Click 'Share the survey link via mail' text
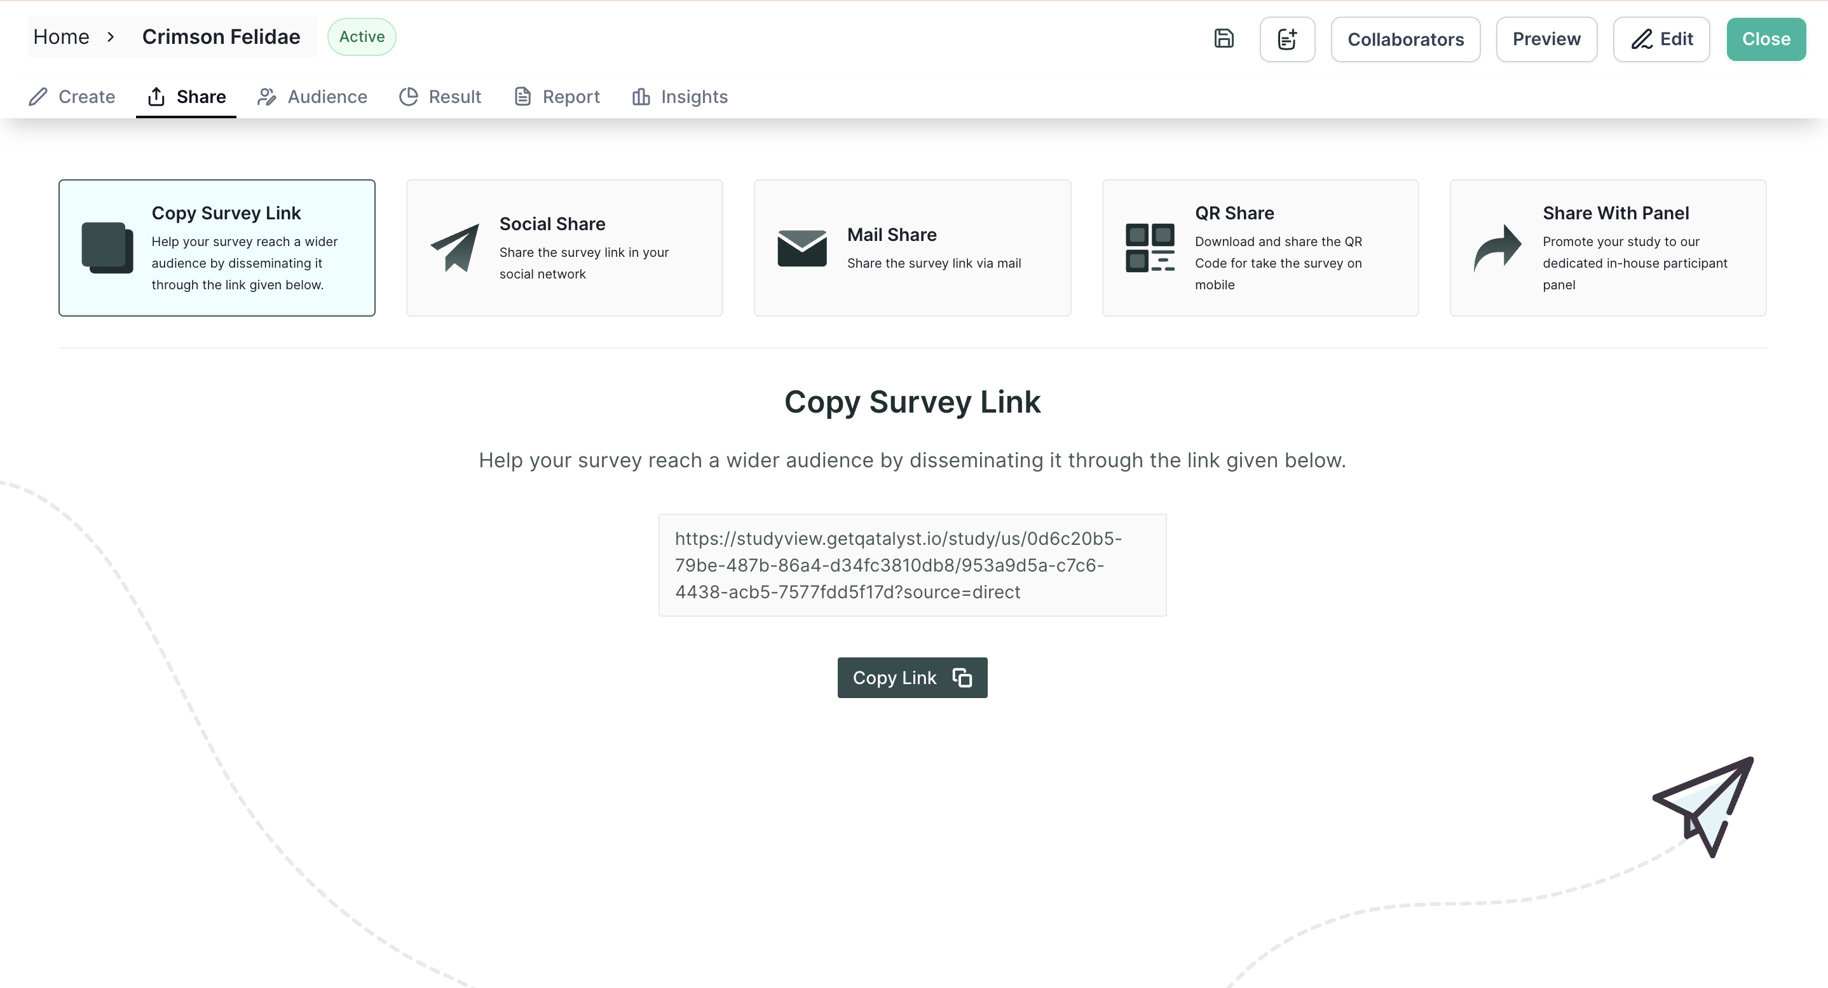Screen dimensions: 1828x988 (x=934, y=263)
